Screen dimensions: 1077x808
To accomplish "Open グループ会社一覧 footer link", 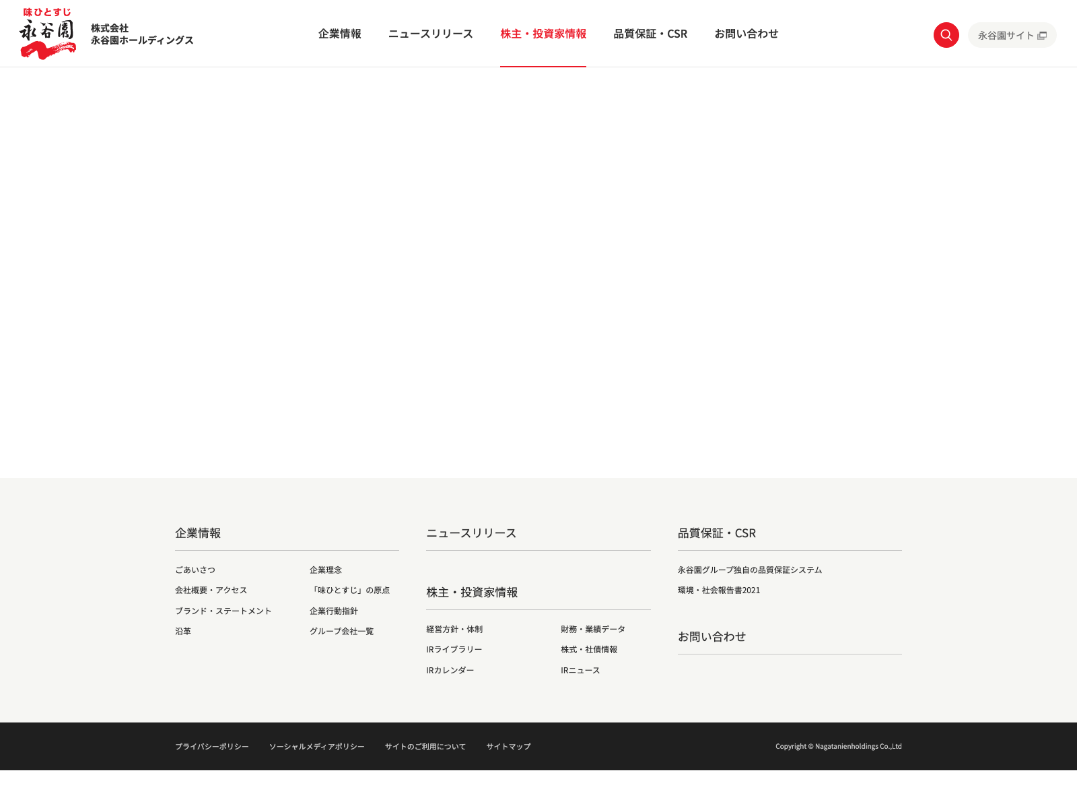I will point(341,631).
